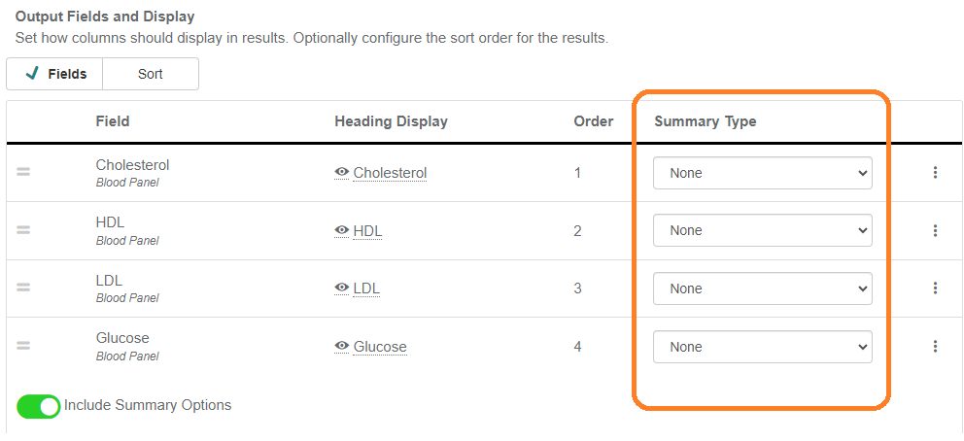Screen dimensions: 964x441
Task: Switch to the Sort tab
Action: pyautogui.click(x=151, y=74)
